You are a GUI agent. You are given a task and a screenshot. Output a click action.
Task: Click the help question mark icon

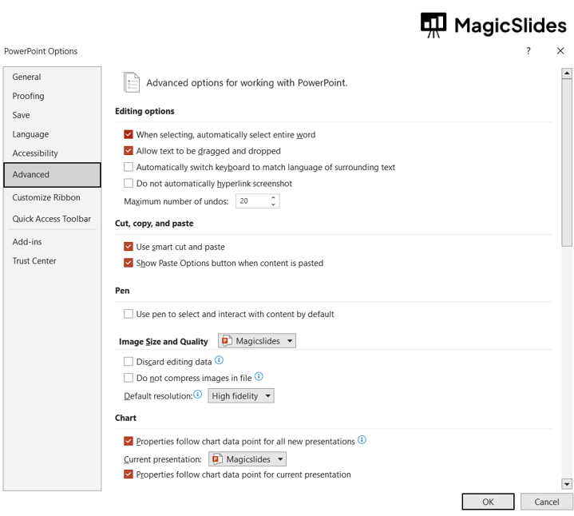coord(528,51)
